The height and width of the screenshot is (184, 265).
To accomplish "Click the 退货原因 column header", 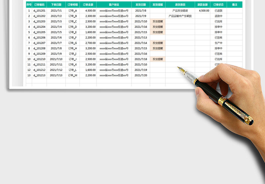I will pos(180,5).
